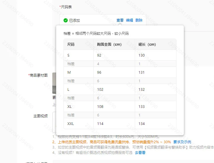This screenshot has width=214, height=163.
Task: Click bust value 114 in XXL row
Action: pos(100,124)
